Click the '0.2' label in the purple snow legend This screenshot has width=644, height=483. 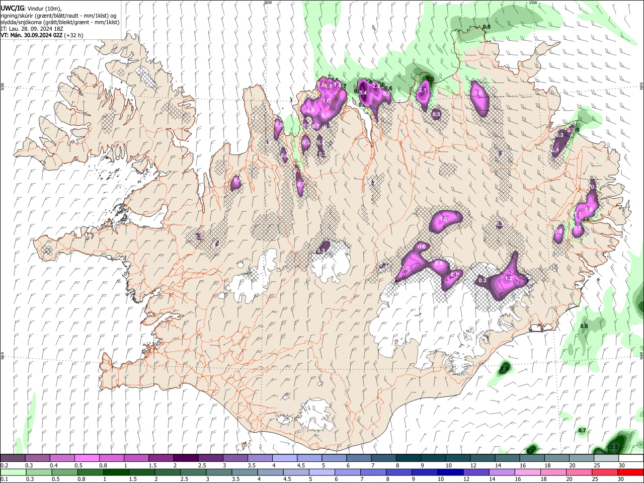click(x=5, y=465)
